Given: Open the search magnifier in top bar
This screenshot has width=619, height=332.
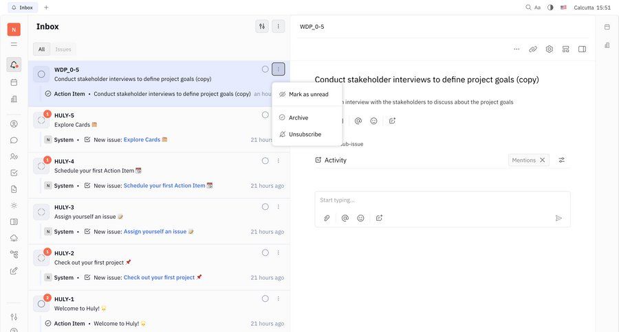Looking at the screenshot, I should (x=528, y=8).
